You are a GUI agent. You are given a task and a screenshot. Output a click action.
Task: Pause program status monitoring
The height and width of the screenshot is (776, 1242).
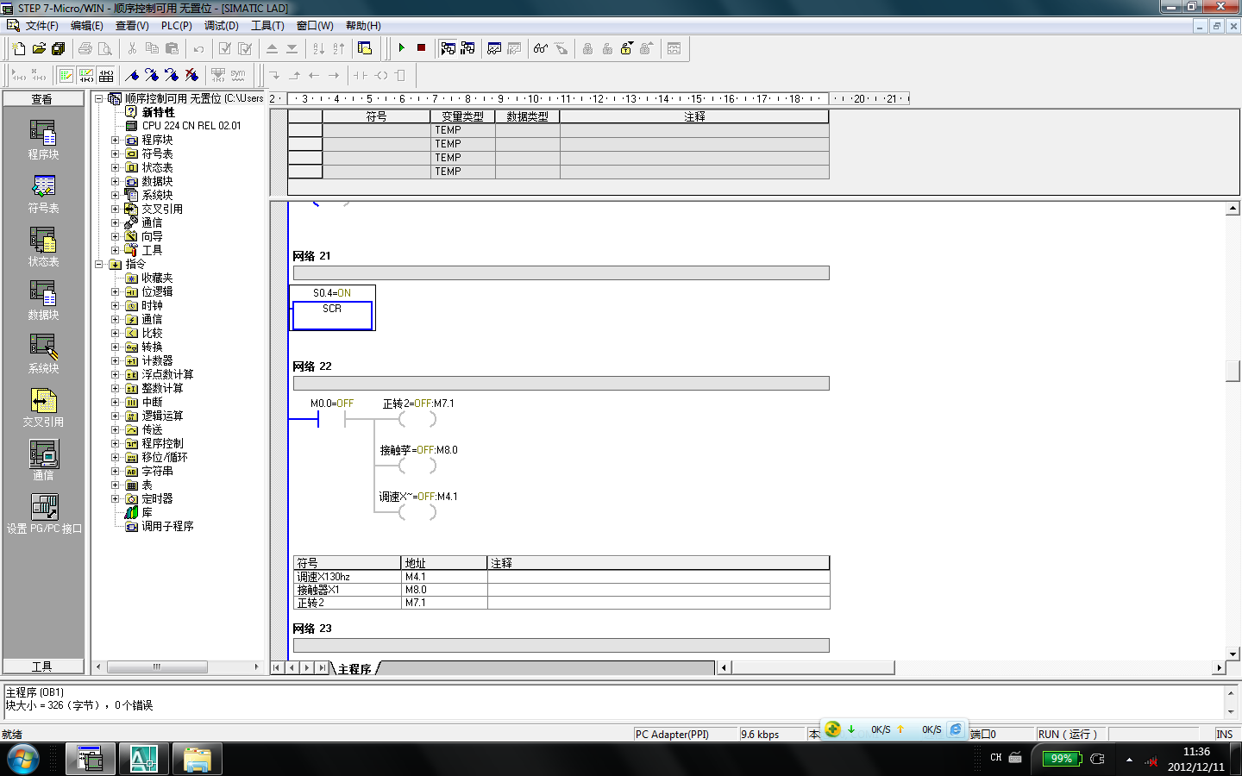467,48
